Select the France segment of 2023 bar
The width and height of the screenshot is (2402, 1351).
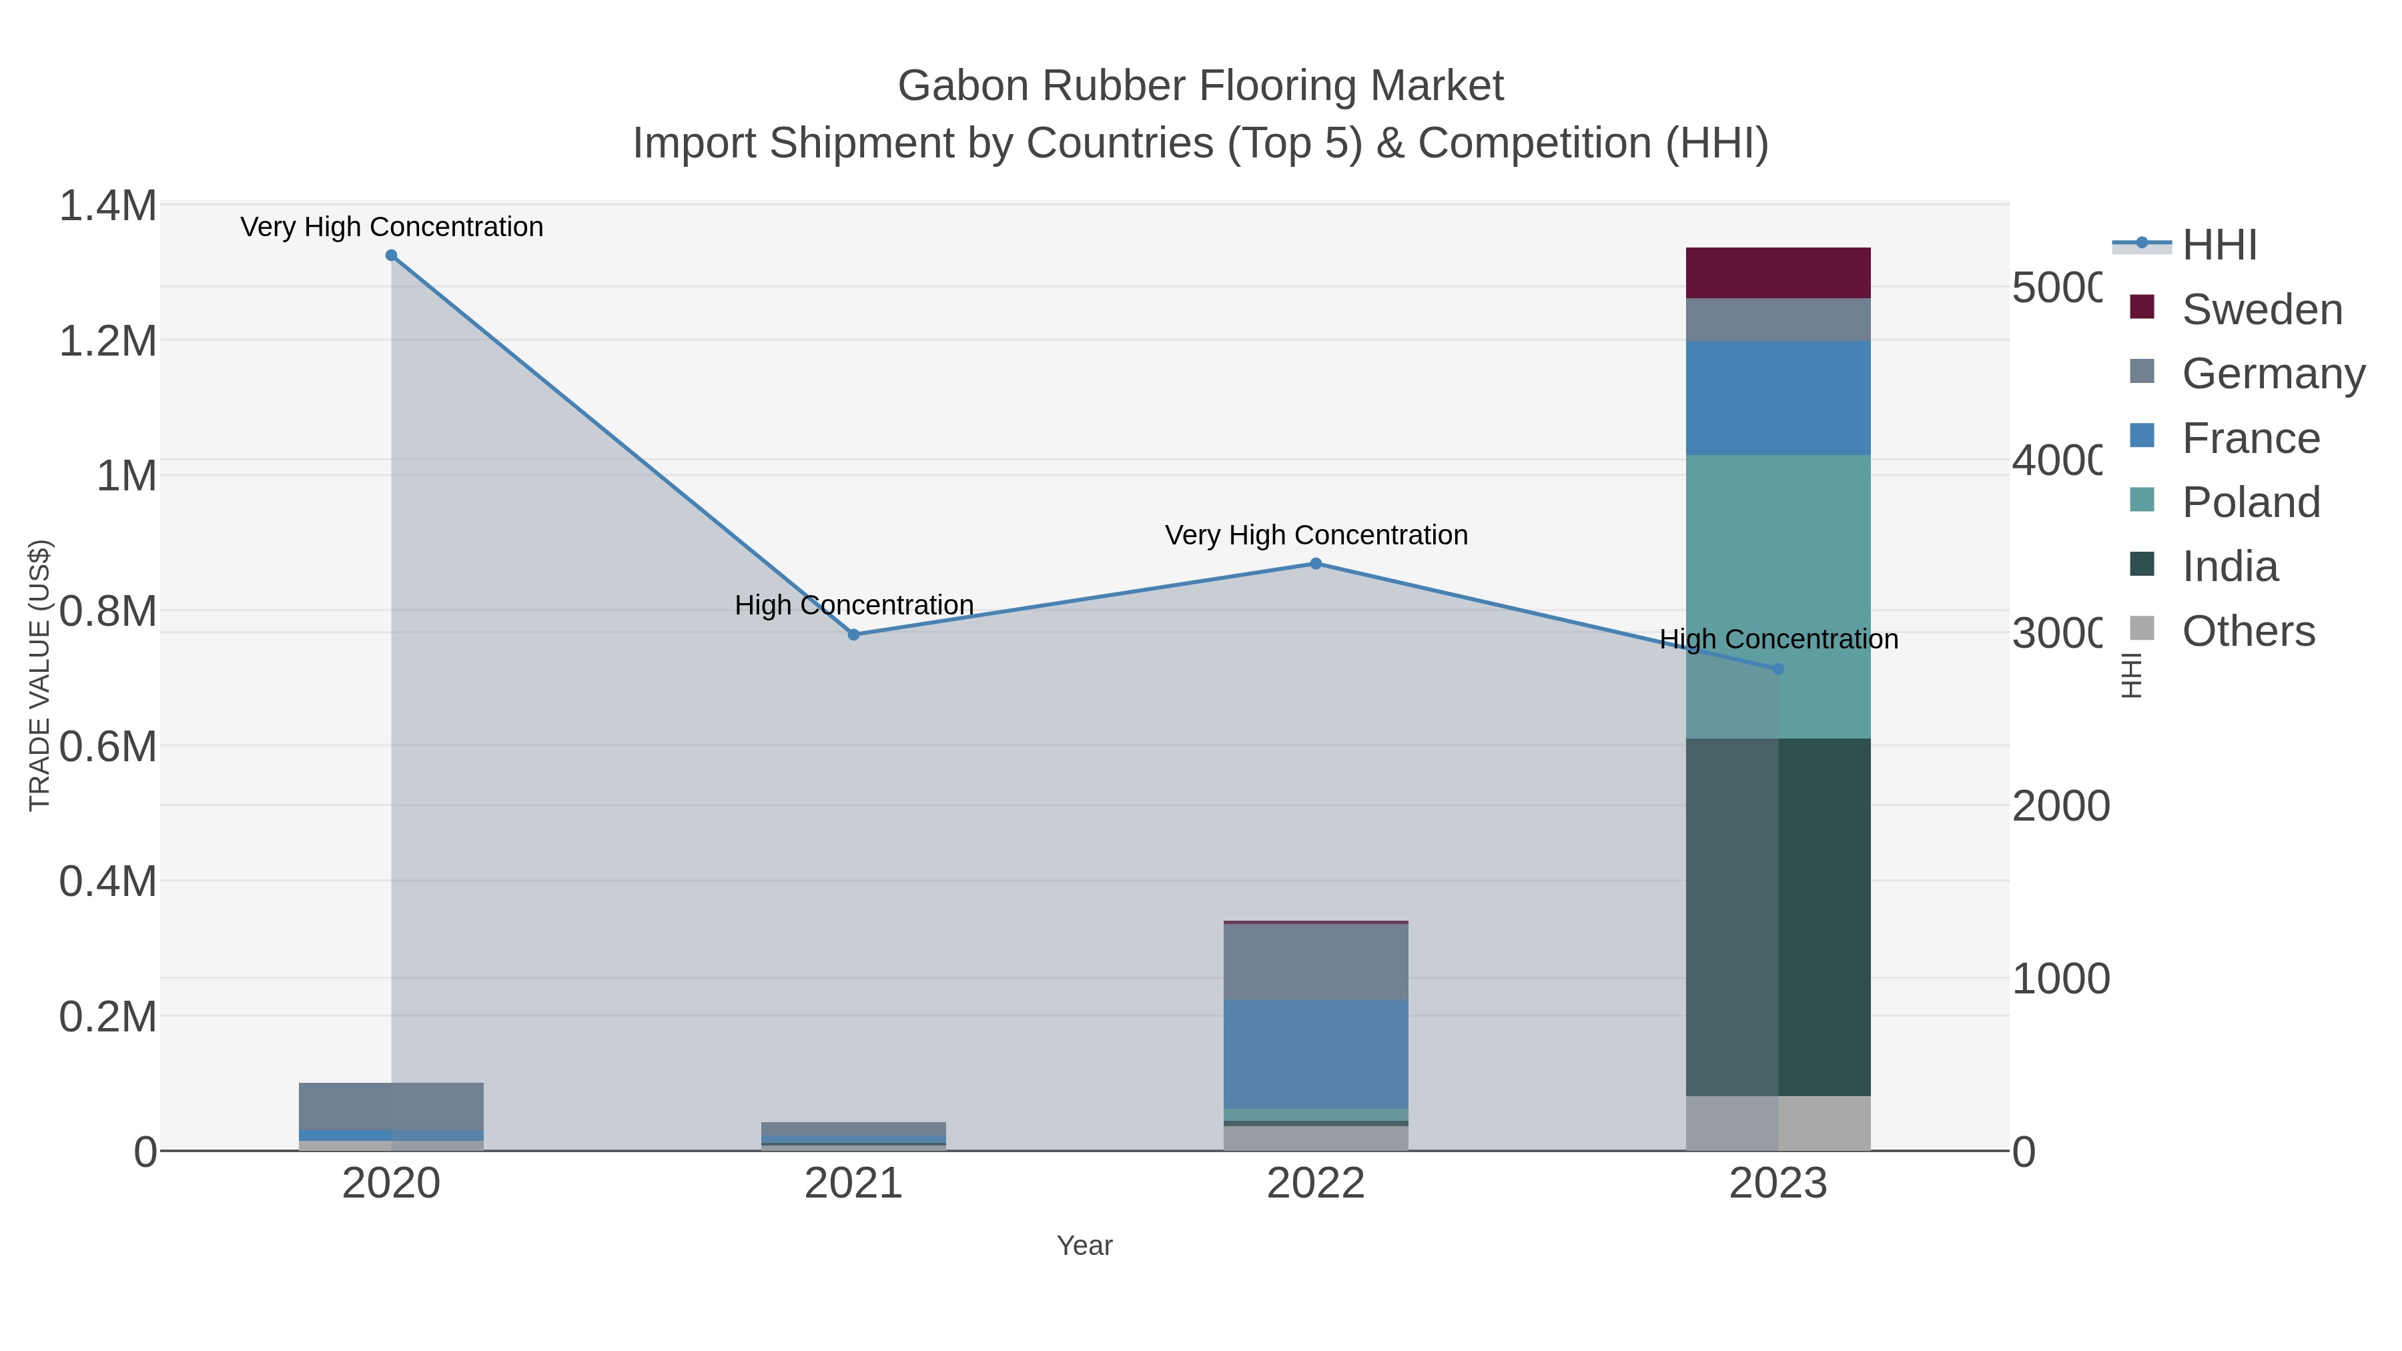1778,398
